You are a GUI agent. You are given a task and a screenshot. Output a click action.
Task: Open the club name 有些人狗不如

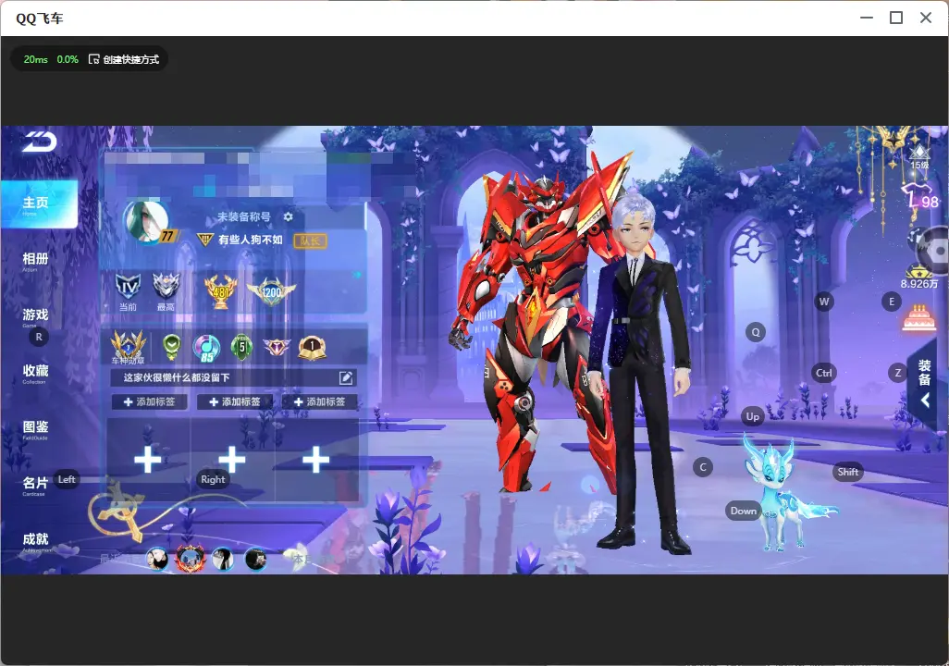pos(250,240)
